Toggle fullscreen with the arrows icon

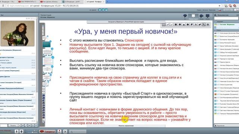[65, 131]
